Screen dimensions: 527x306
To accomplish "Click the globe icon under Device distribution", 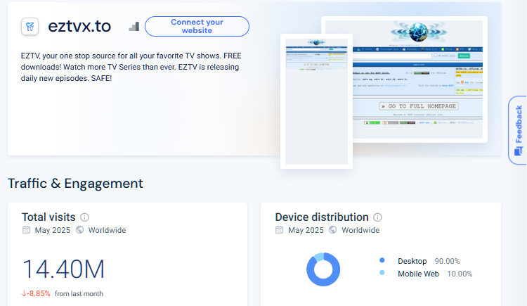I will pyautogui.click(x=333, y=230).
